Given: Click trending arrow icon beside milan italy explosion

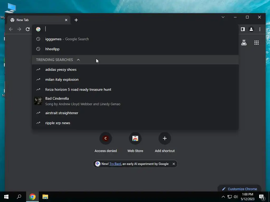Looking at the screenshot, I should pyautogui.click(x=38, y=79).
